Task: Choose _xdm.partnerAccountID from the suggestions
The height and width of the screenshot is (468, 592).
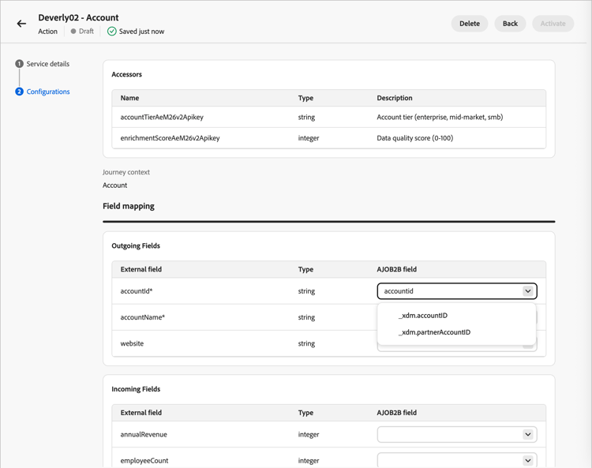Action: click(x=434, y=332)
